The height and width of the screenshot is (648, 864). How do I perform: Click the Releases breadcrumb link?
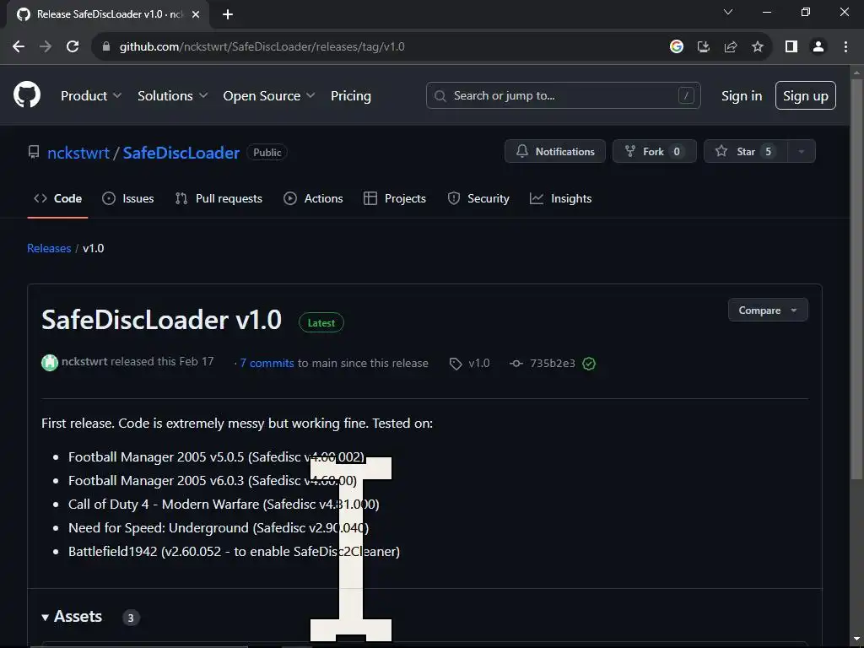tap(49, 248)
